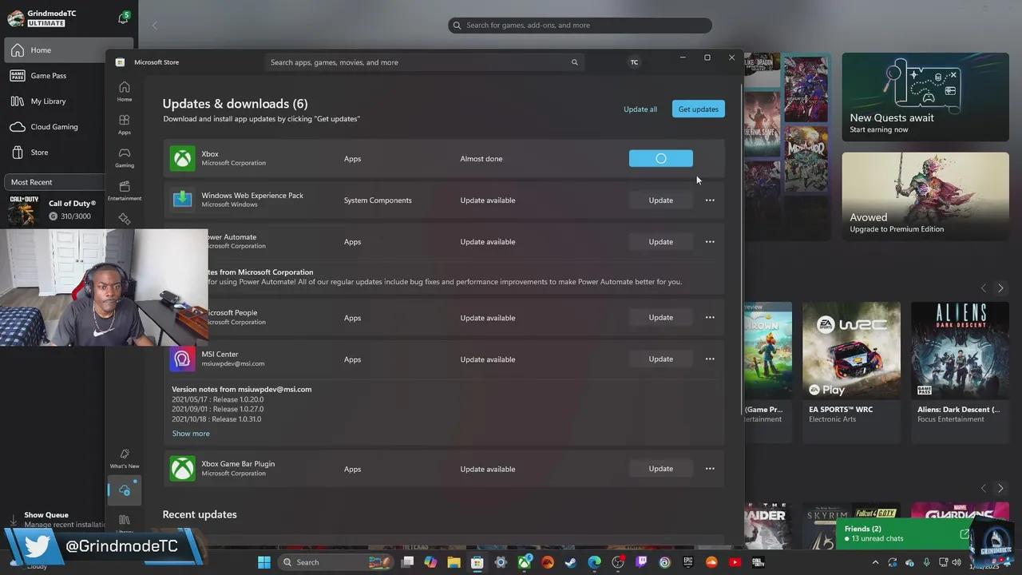Update Xbox Game Bar Plugin
The width and height of the screenshot is (1022, 575).
pos(660,469)
